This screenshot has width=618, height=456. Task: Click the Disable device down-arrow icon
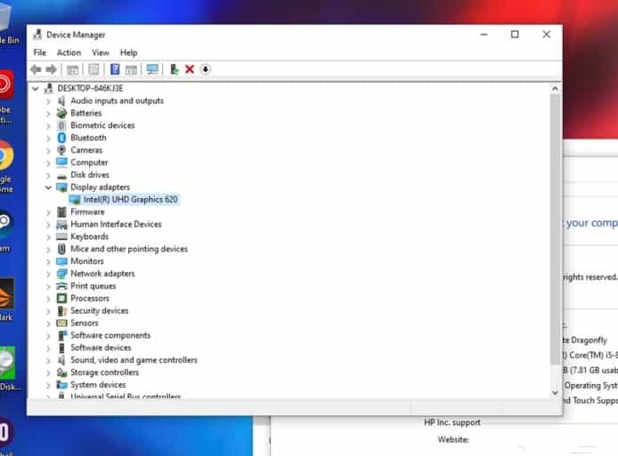[x=205, y=69]
